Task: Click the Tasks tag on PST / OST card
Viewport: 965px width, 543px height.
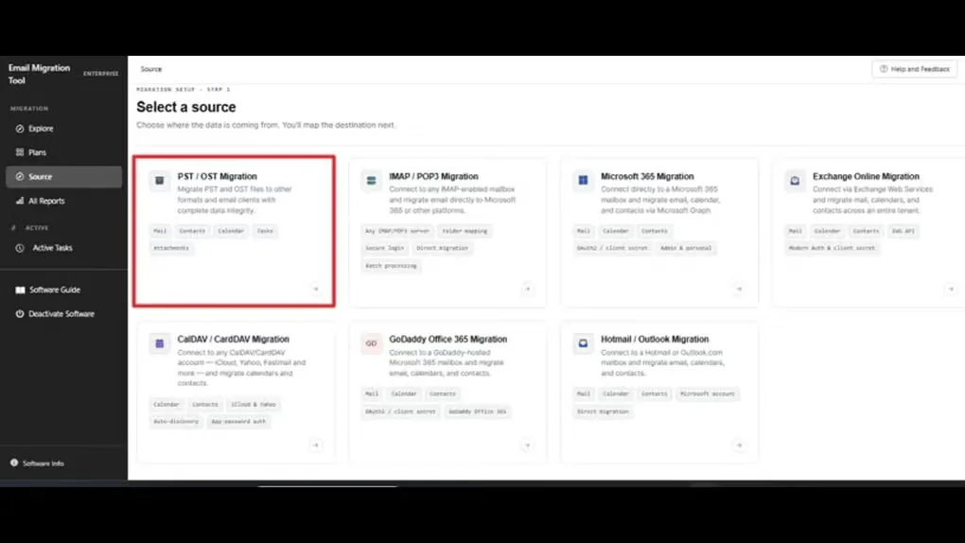Action: point(265,231)
